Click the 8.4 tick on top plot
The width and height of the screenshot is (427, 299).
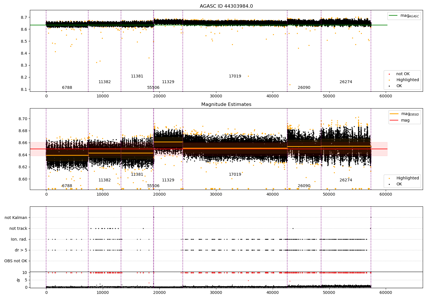(x=24, y=54)
